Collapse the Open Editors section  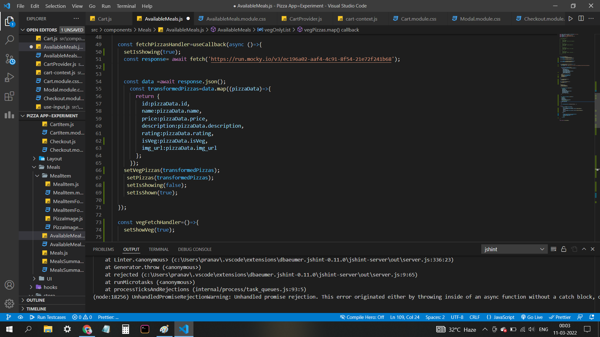(22, 30)
